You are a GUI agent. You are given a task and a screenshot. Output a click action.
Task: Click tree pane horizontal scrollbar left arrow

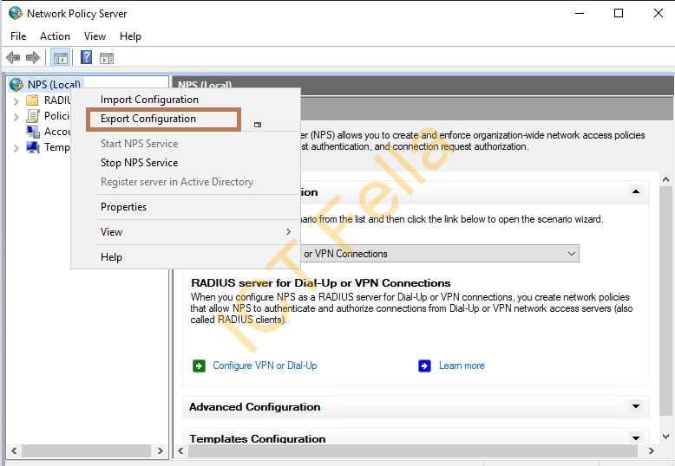tap(14, 451)
